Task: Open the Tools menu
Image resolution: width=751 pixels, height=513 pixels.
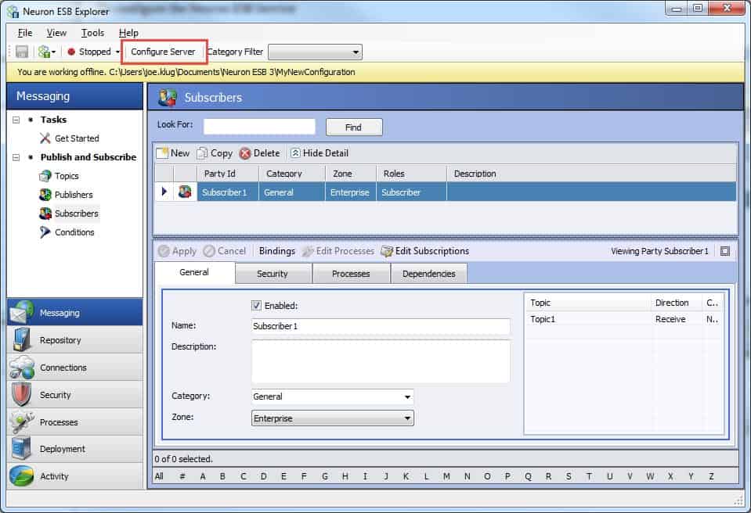Action: (x=92, y=33)
